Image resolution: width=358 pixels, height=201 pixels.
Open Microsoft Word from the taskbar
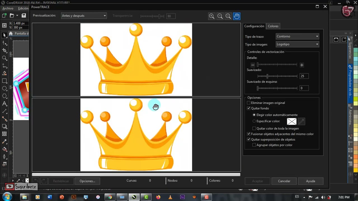coord(50,197)
